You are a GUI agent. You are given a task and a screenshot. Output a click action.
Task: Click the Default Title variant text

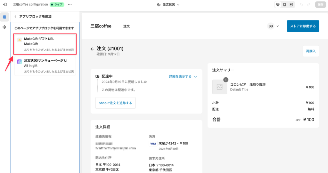coord(239,90)
